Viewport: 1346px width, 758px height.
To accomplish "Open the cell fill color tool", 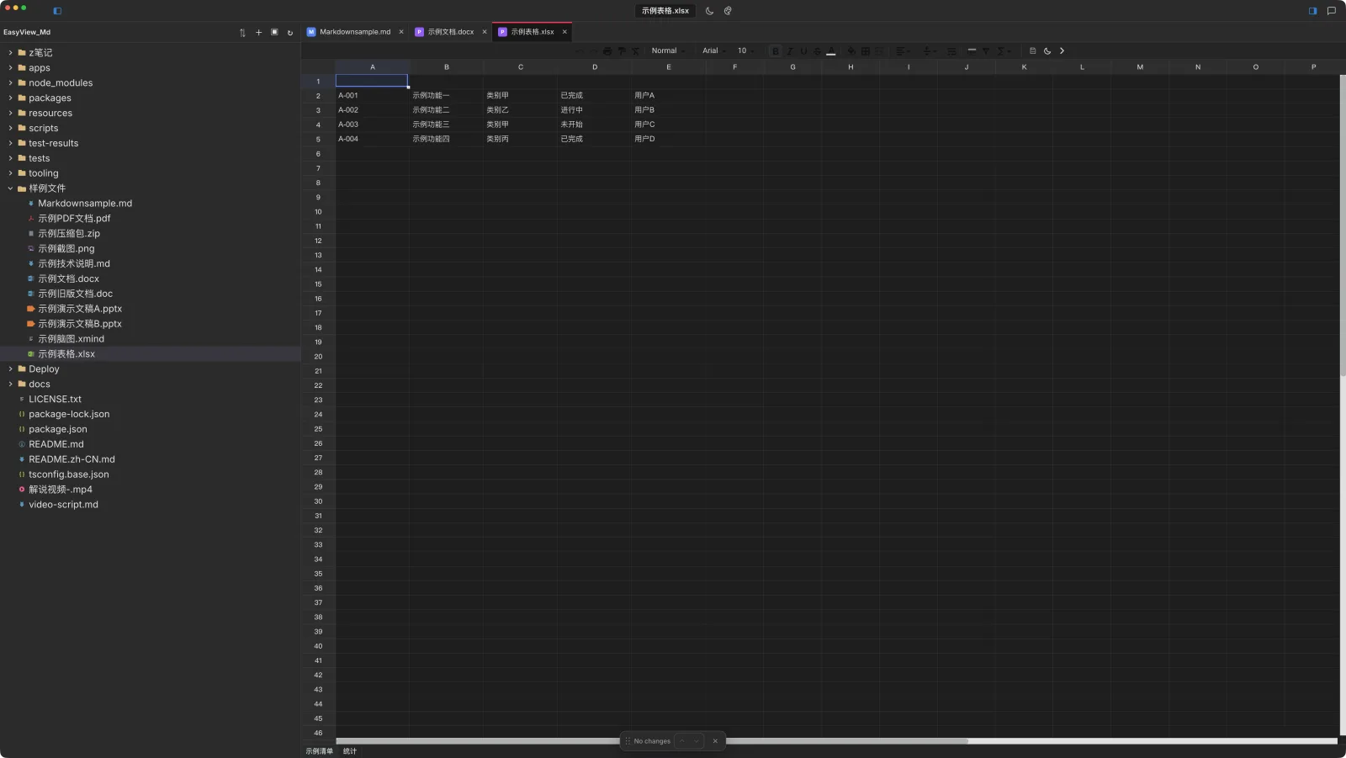I will pyautogui.click(x=851, y=51).
